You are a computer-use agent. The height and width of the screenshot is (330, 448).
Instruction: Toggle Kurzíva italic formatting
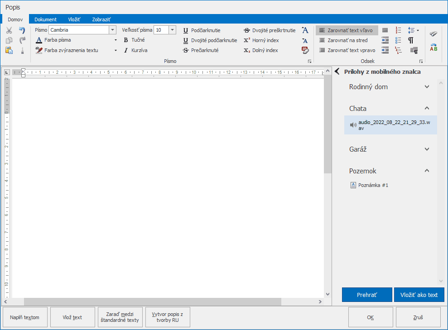[x=135, y=50]
